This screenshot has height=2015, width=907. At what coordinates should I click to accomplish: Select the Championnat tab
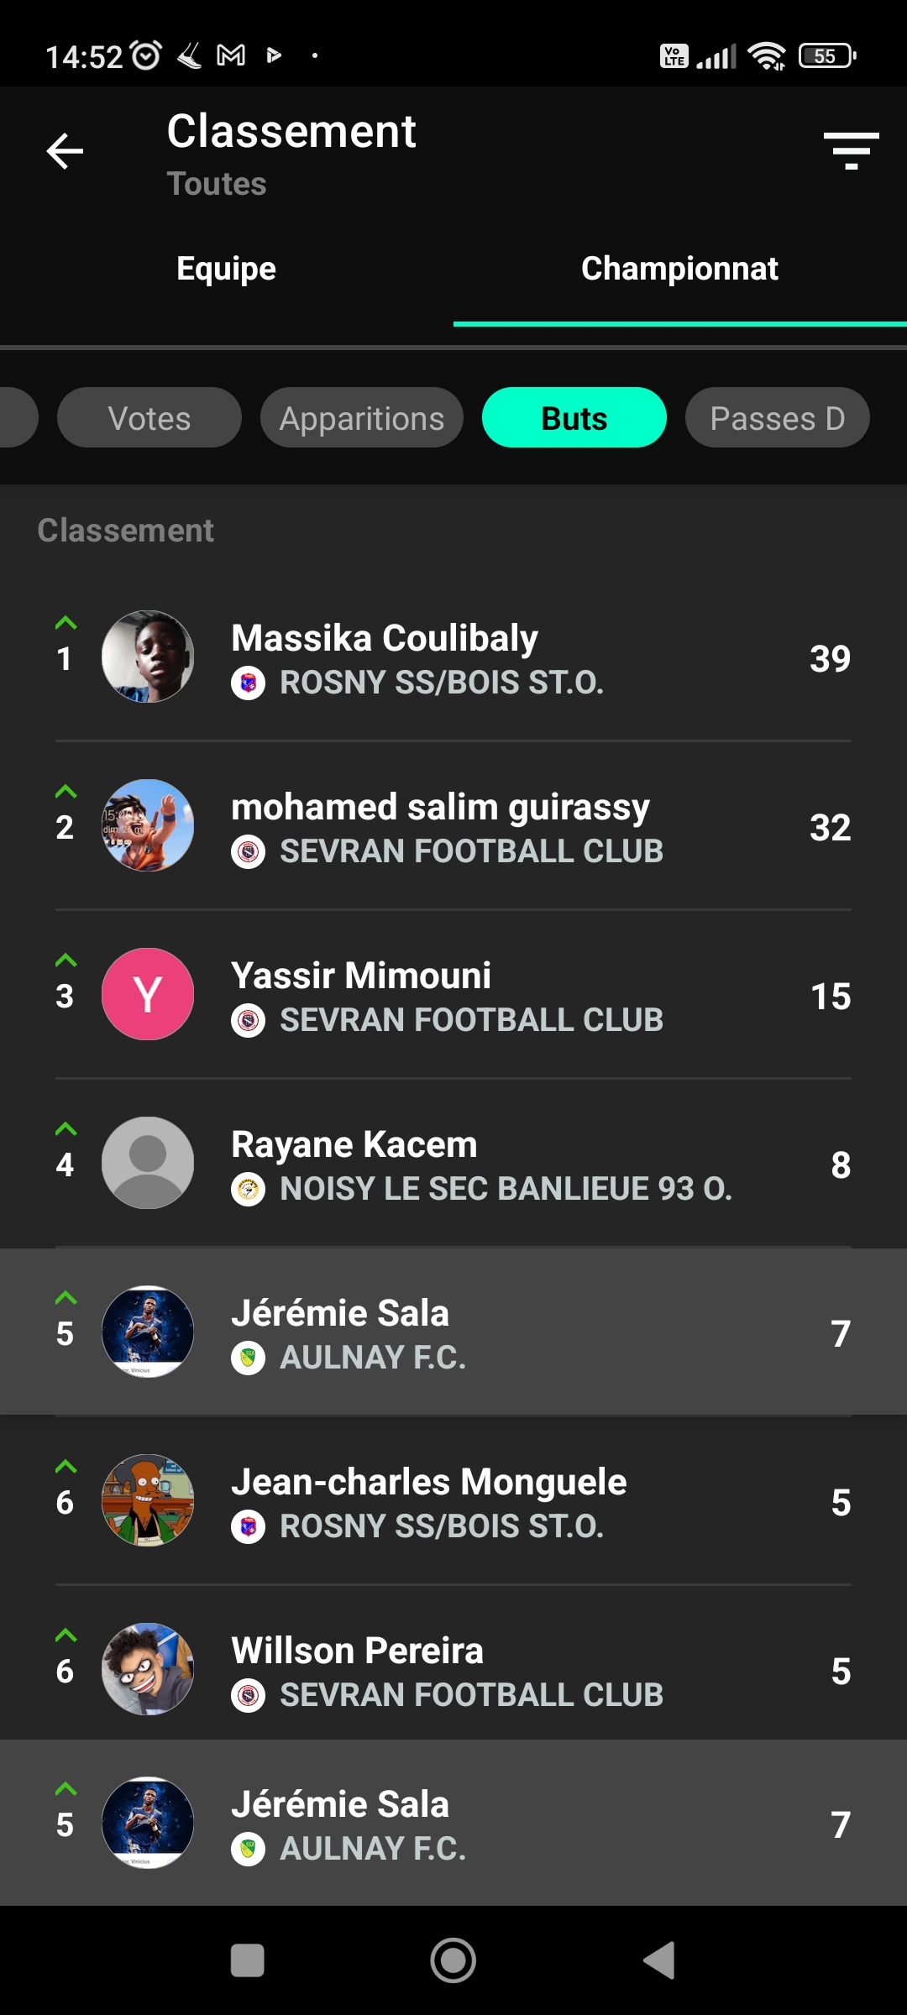680,269
